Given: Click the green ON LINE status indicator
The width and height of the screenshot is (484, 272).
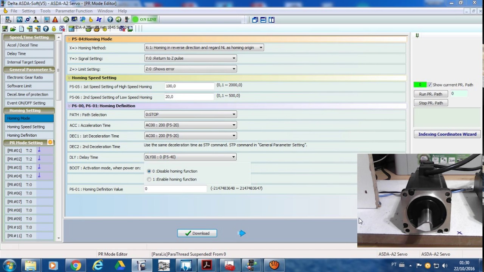Looking at the screenshot, I should click(144, 19).
